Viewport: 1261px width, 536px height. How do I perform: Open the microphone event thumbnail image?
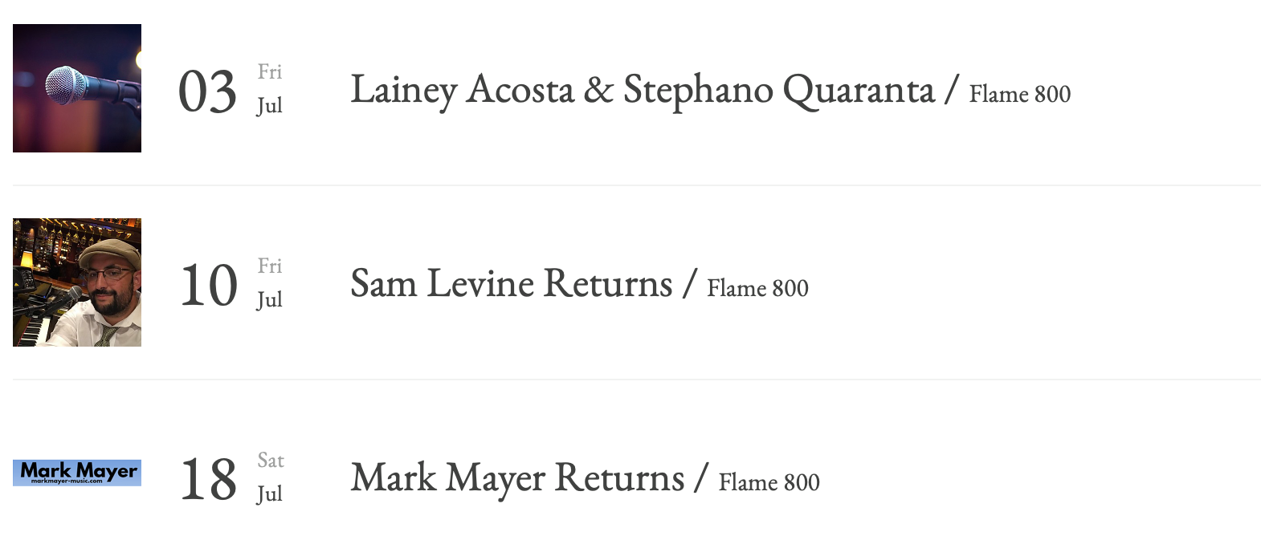[77, 88]
